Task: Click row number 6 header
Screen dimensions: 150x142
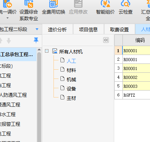Action: tap(119, 95)
